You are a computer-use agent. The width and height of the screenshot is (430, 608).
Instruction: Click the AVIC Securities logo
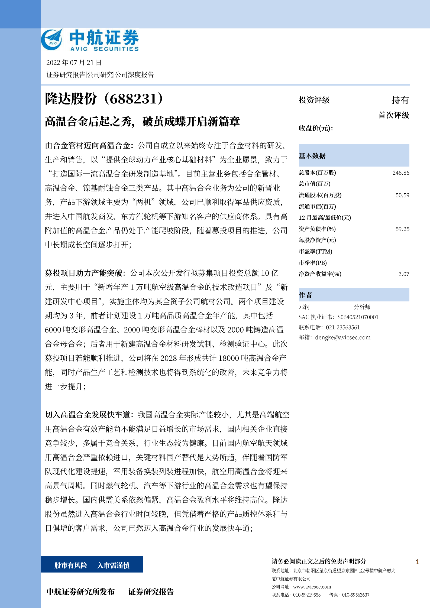coord(90,40)
